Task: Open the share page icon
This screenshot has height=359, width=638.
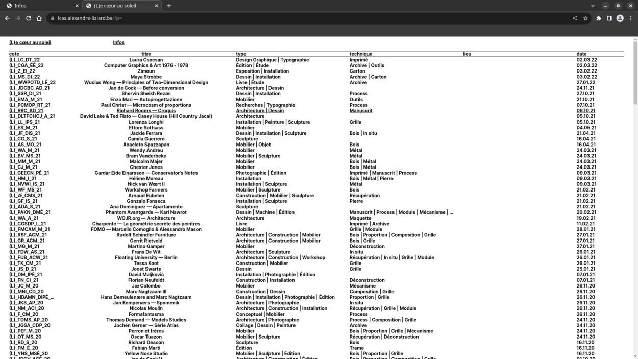Action: pyautogui.click(x=575, y=18)
